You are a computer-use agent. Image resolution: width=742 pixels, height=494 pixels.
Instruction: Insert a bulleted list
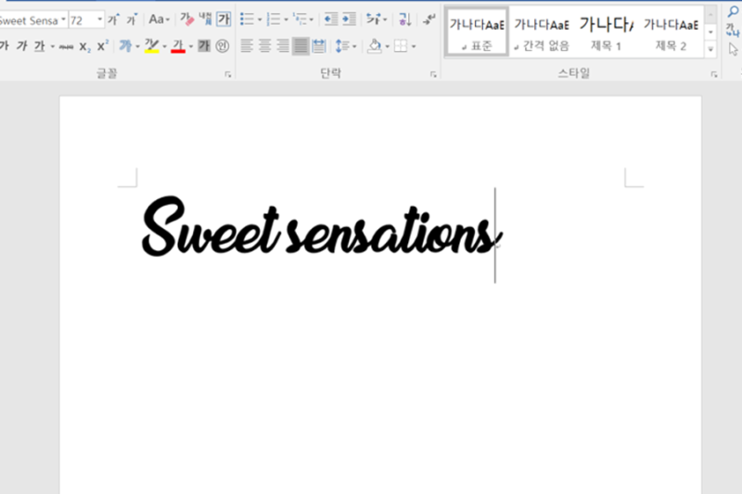247,19
